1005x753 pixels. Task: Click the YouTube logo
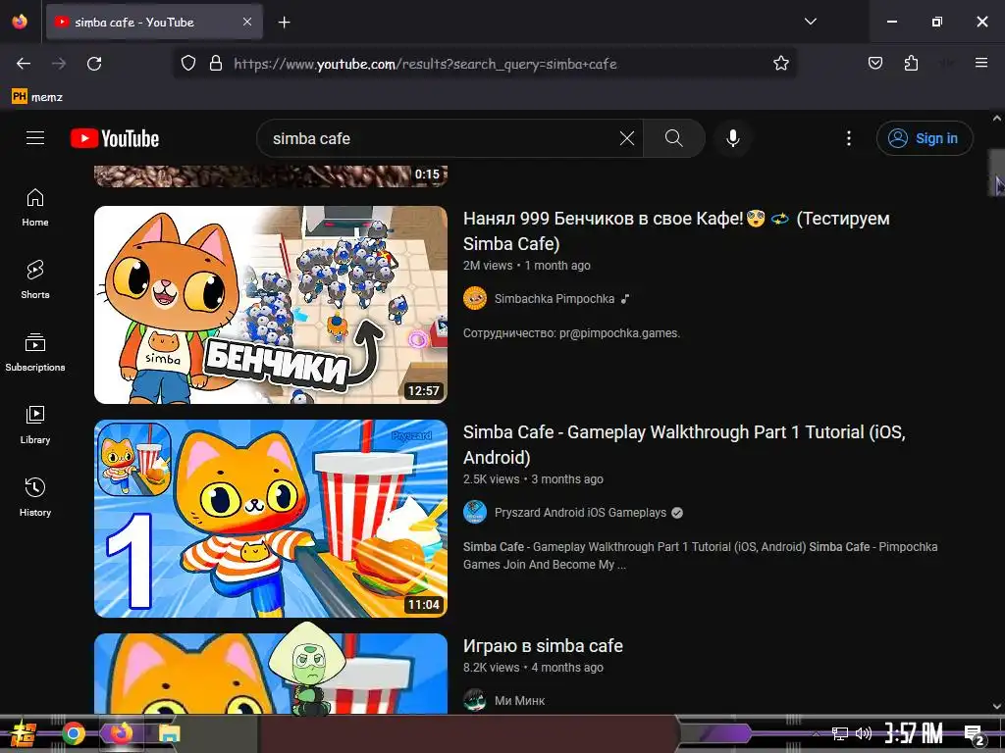(115, 138)
